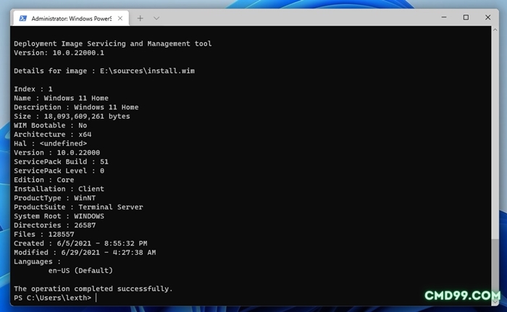Maximize the terminal window
The image size is (507, 312).
click(x=466, y=17)
